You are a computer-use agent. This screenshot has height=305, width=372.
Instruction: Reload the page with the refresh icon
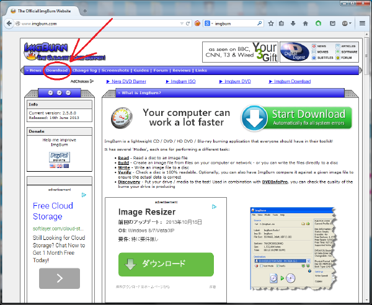pyautogui.click(x=188, y=24)
